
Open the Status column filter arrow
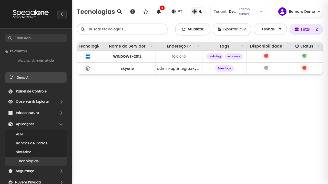[319, 46]
